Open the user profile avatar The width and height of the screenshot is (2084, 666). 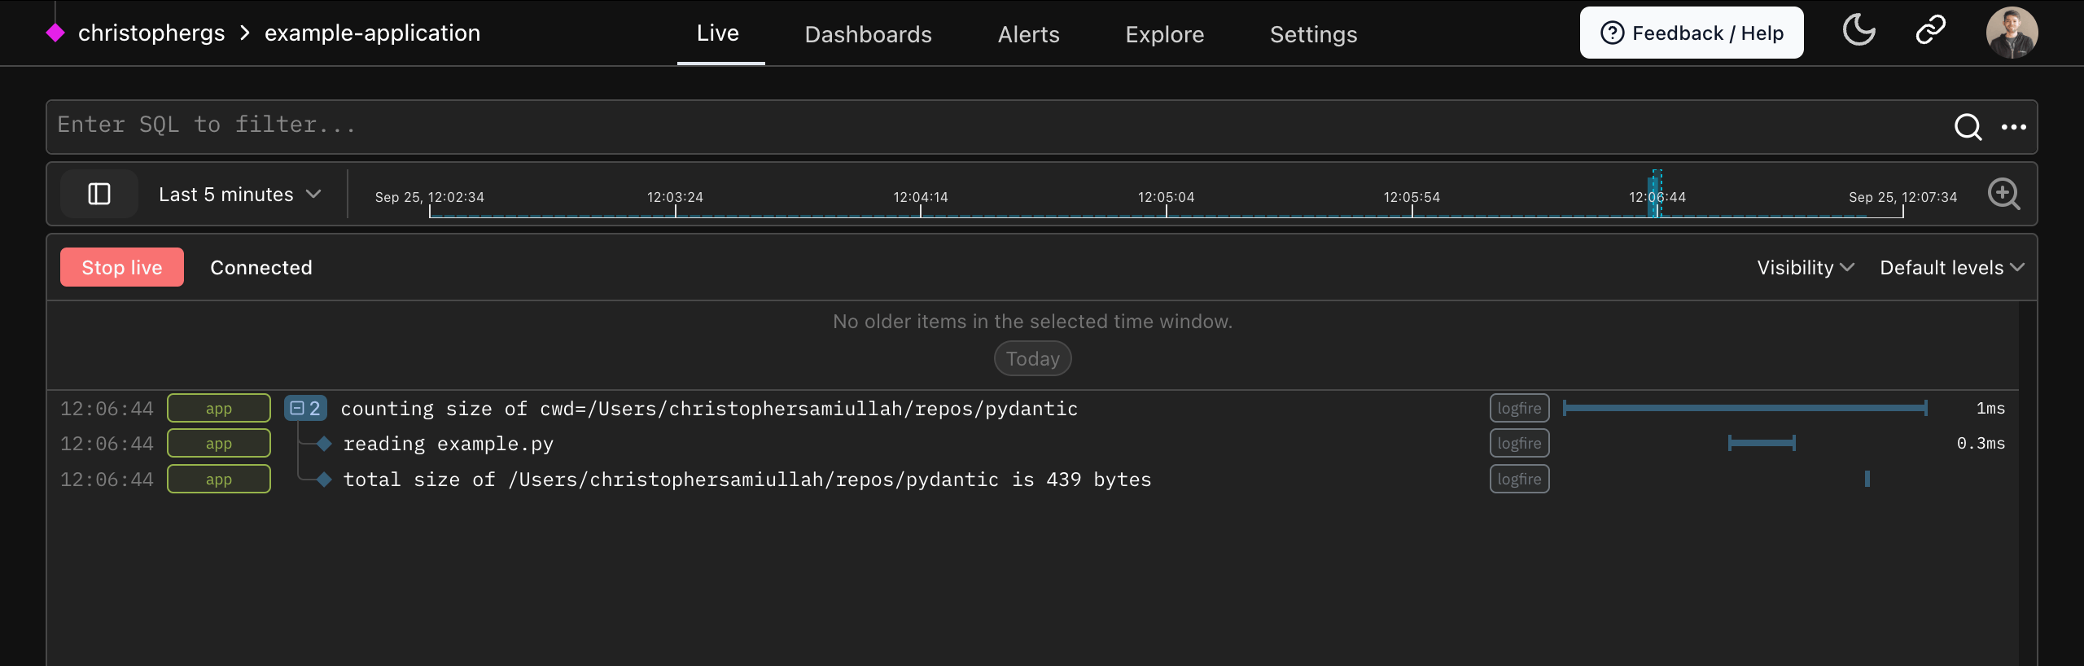point(2012,33)
